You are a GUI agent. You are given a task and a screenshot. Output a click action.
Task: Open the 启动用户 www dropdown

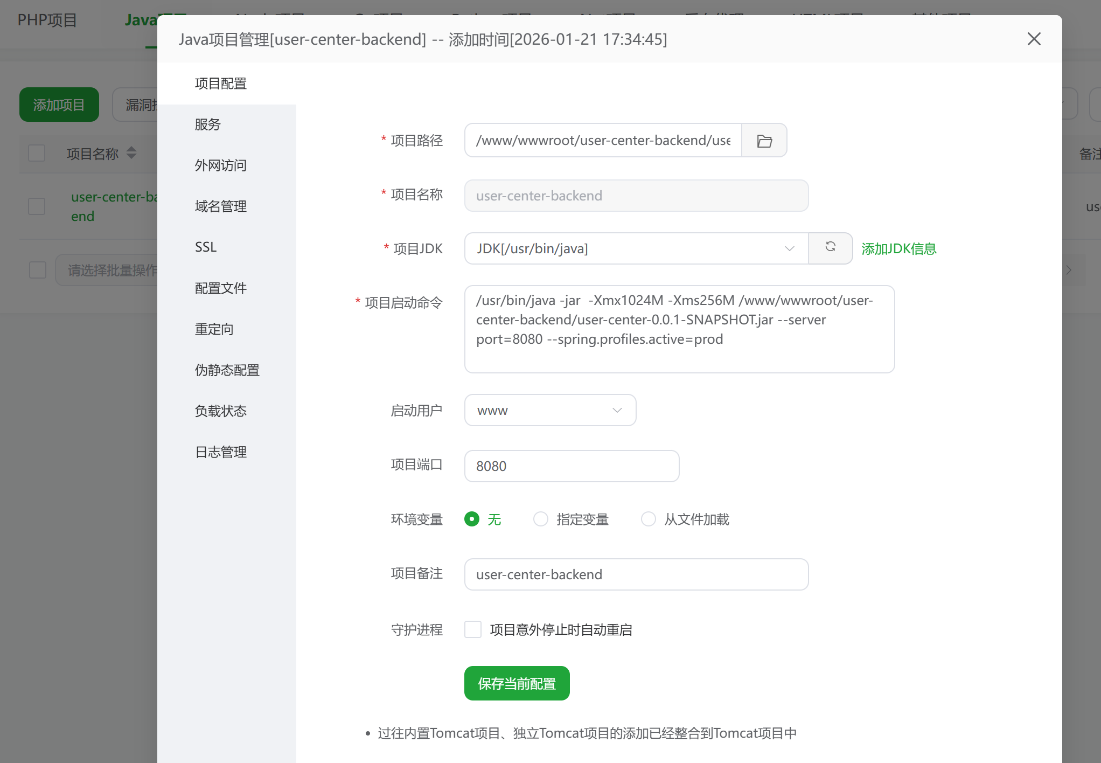(x=549, y=411)
